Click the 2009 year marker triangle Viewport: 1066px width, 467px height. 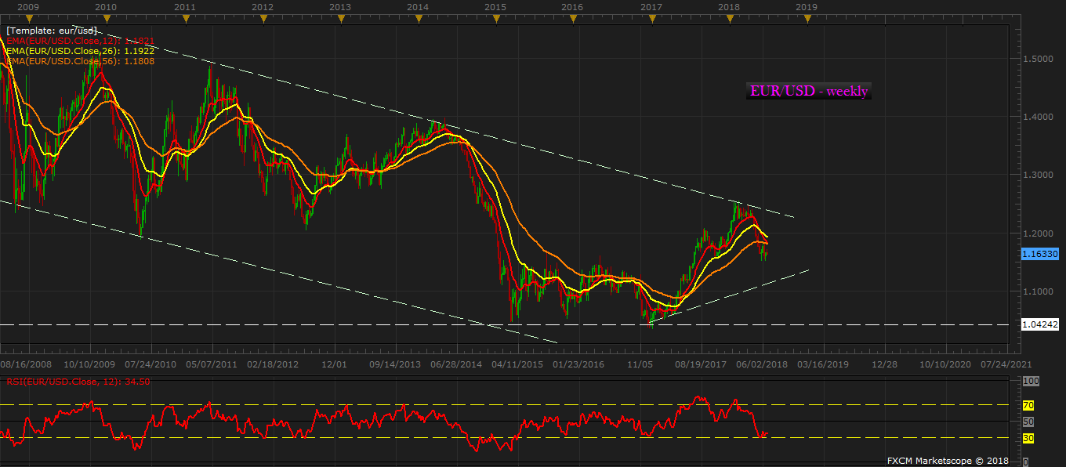(x=28, y=18)
